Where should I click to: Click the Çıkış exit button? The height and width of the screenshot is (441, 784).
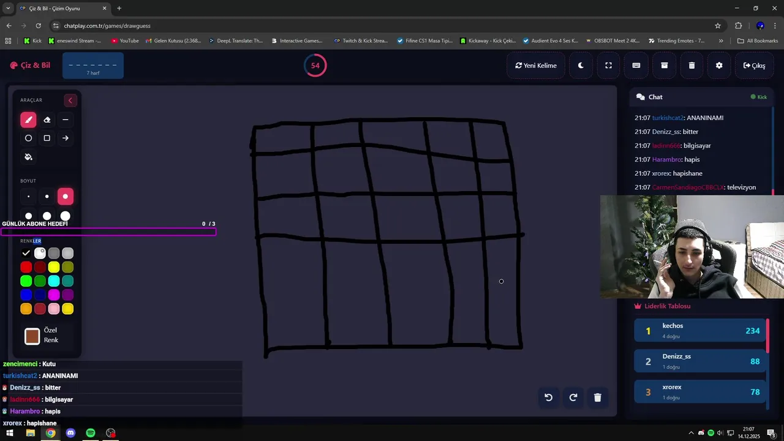(x=754, y=66)
